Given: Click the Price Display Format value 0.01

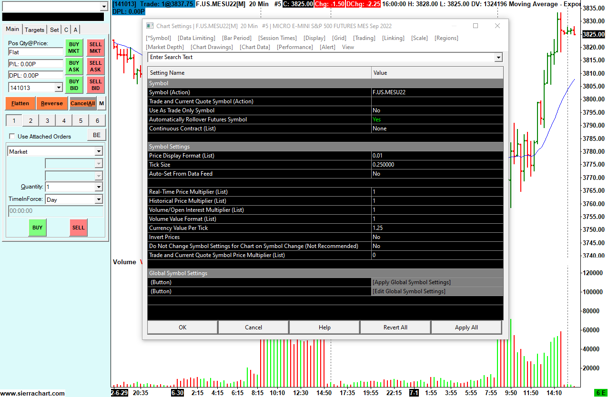Looking at the screenshot, I should click(437, 156).
